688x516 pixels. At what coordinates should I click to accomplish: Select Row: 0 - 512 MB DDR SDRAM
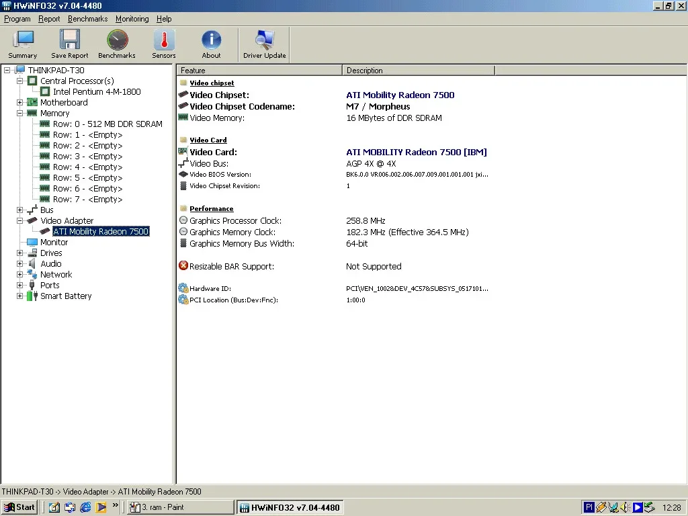[107, 124]
